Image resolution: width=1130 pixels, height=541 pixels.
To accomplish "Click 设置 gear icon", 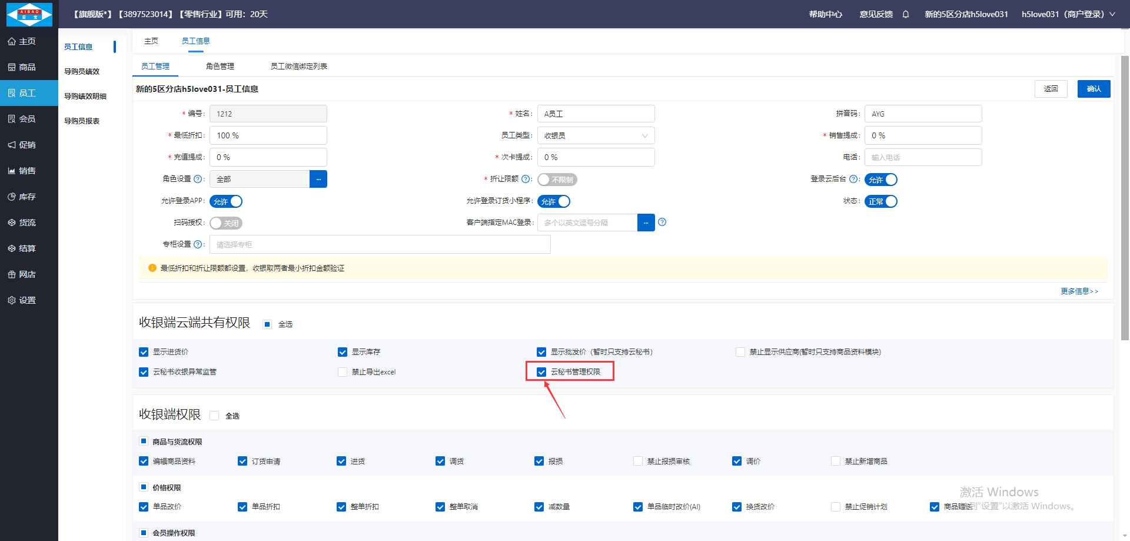I will point(12,300).
